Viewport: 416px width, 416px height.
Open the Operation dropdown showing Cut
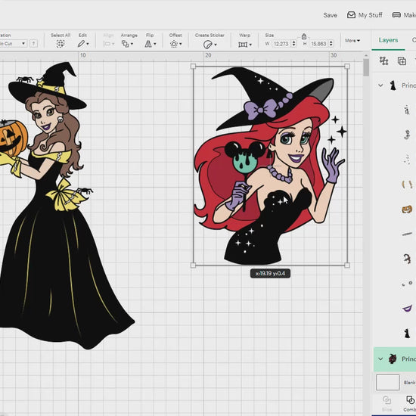(13, 43)
